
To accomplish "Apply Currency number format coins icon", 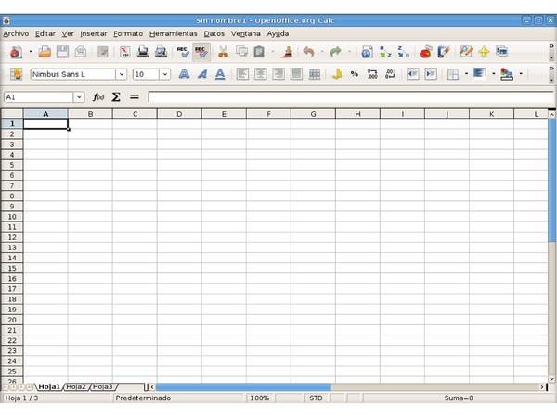I will (337, 74).
